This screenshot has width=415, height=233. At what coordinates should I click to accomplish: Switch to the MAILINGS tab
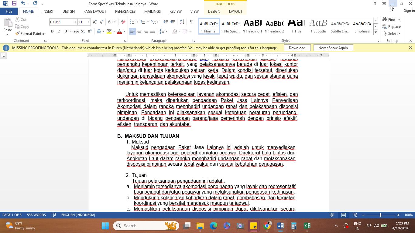tap(153, 11)
